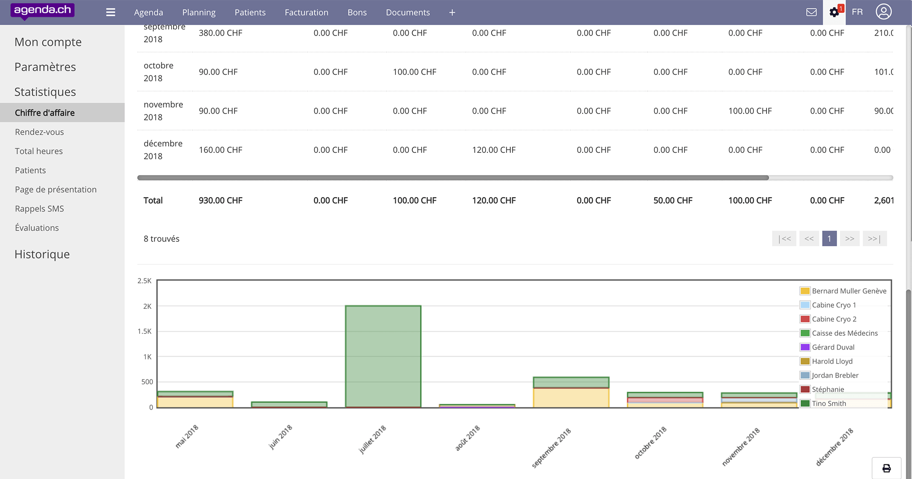Expand the Paramètres sidebar section

point(45,67)
